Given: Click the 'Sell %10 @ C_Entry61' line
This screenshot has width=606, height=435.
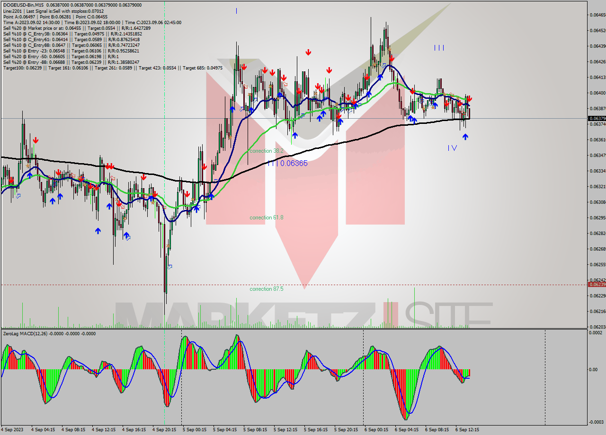Looking at the screenshot, I should pos(71,39).
